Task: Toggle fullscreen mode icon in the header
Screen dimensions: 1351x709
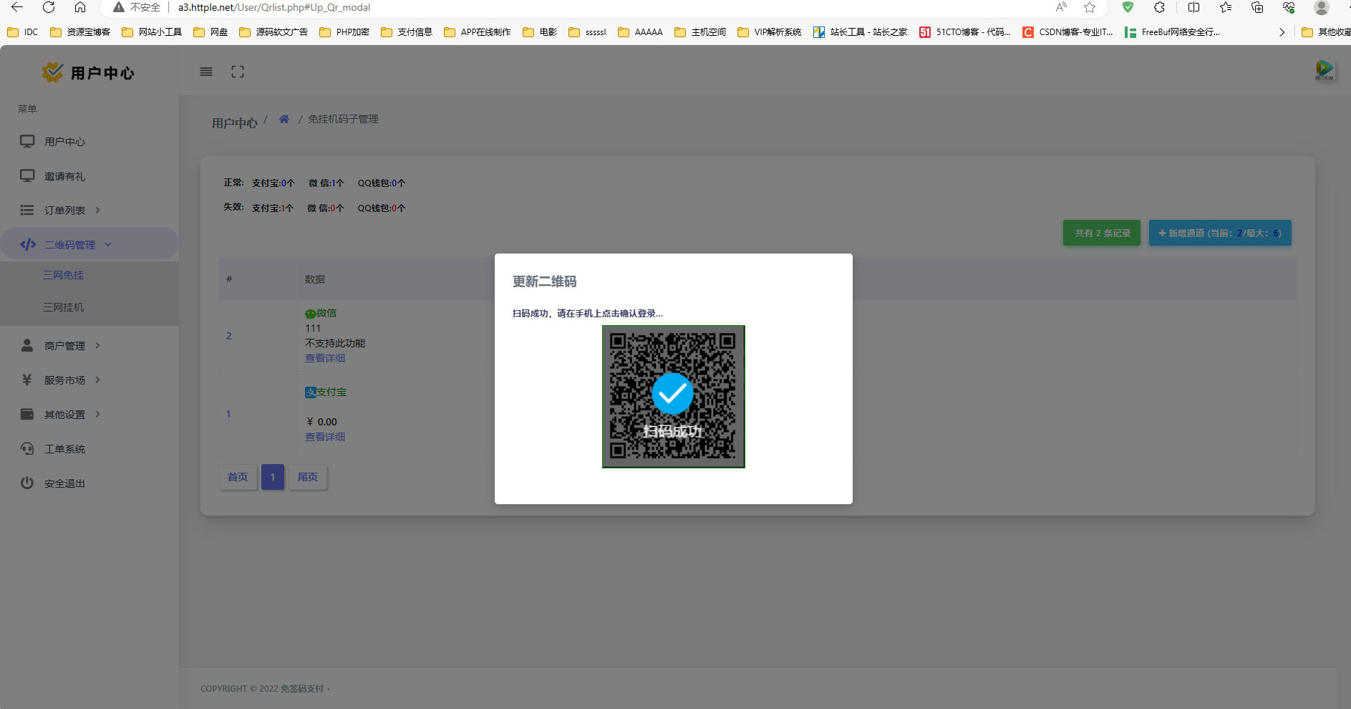Action: [x=238, y=72]
